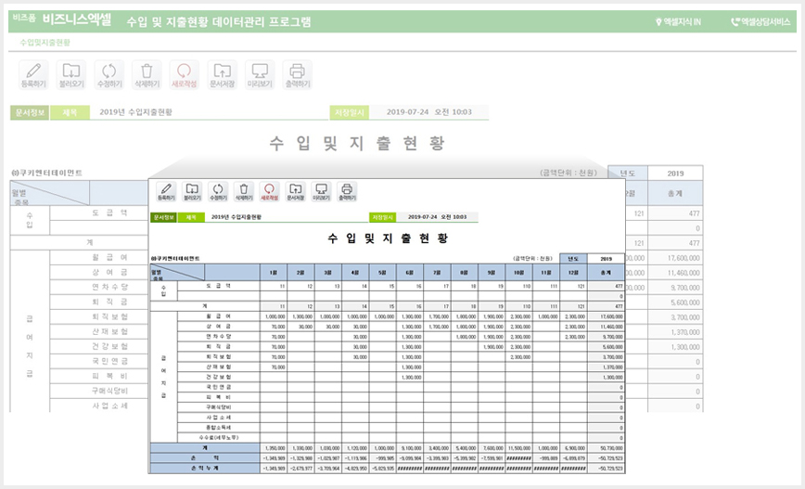The height and width of the screenshot is (489, 805).
Task: Click 상여금 row label in background sheet
Action: 109,272
